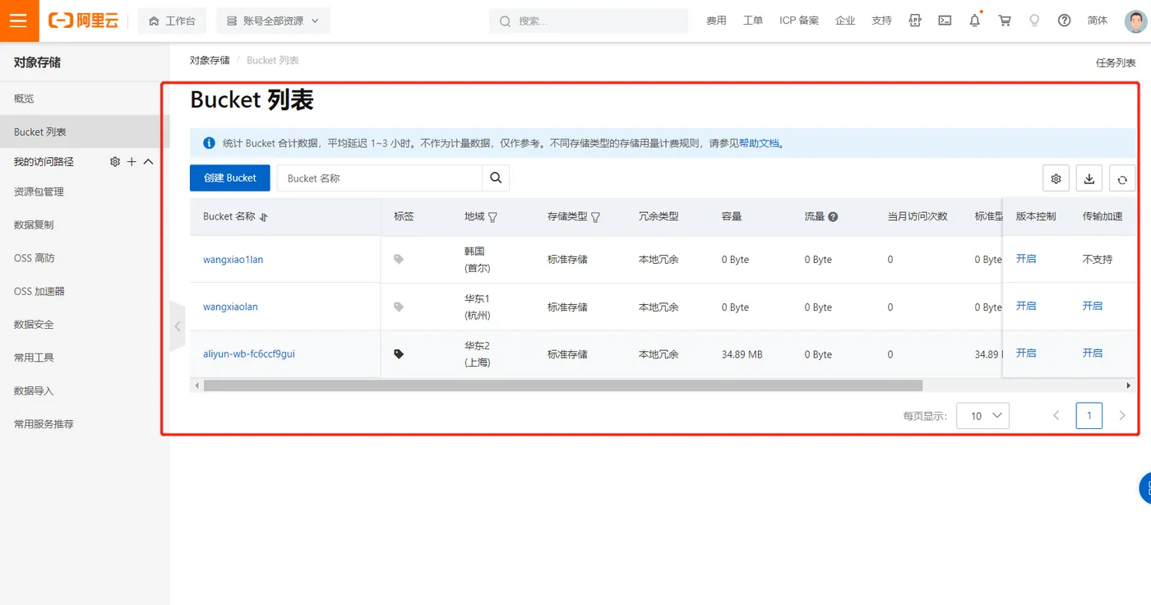Enable transfer acceleration for wangxiaolan
The image size is (1151, 605).
pyautogui.click(x=1093, y=306)
